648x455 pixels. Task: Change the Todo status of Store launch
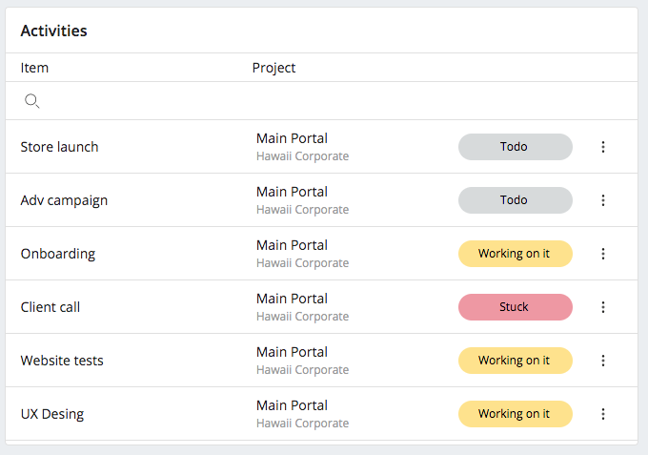(x=515, y=147)
